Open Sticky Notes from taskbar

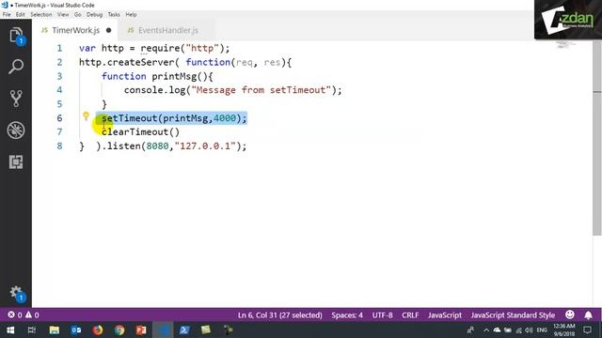pyautogui.click(x=206, y=330)
